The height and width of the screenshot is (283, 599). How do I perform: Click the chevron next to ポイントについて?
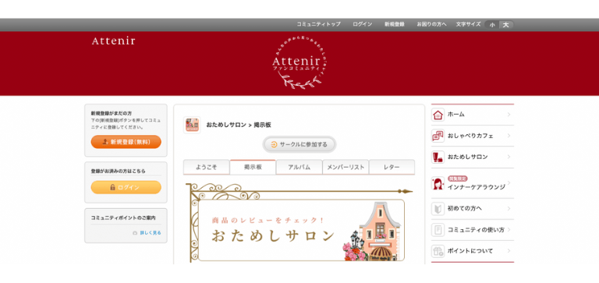(x=509, y=251)
